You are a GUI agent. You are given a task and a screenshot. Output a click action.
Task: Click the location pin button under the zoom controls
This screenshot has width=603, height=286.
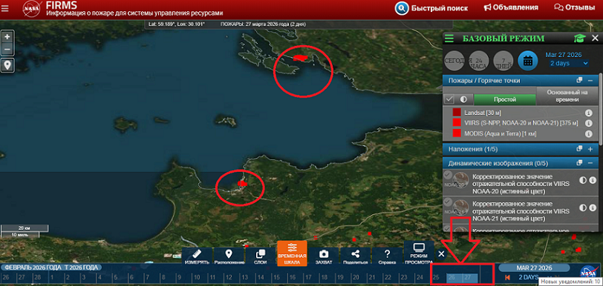pyautogui.click(x=7, y=65)
